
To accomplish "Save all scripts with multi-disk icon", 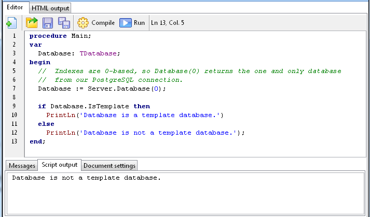I will tap(64, 23).
